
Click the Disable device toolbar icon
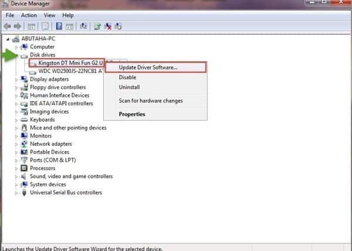118,26
